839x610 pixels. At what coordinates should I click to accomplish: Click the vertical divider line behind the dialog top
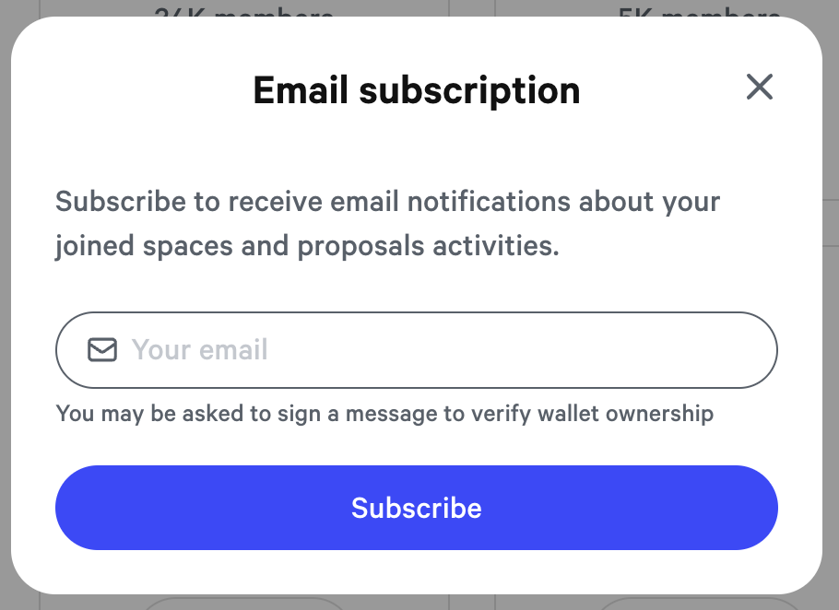coord(449,9)
